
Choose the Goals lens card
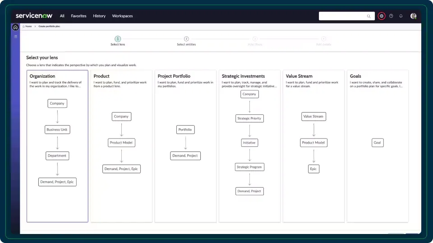378,146
